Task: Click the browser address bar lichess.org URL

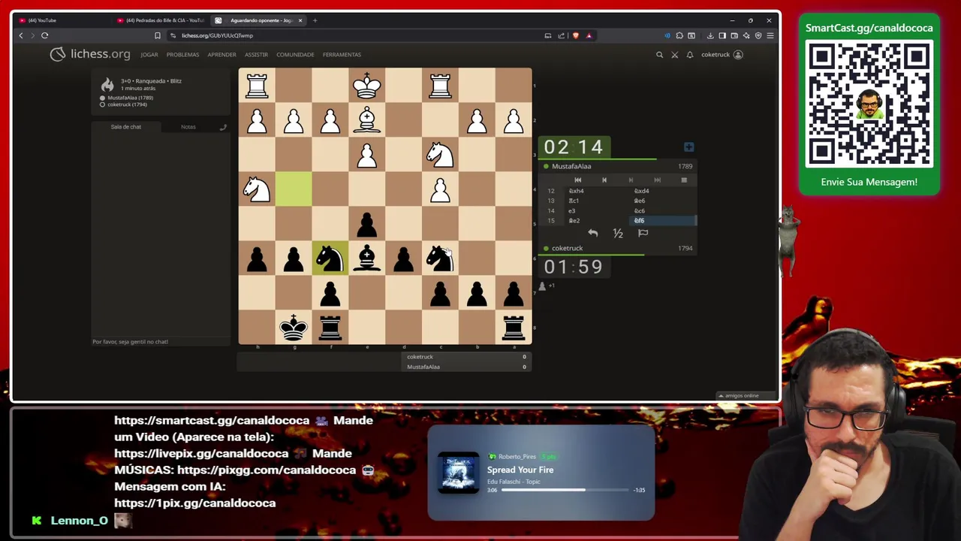Action: click(217, 35)
